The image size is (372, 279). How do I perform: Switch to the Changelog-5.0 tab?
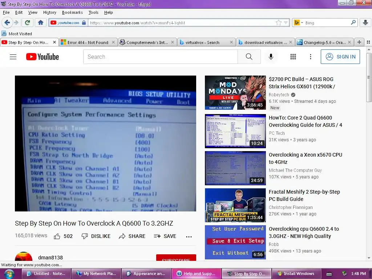(324, 42)
